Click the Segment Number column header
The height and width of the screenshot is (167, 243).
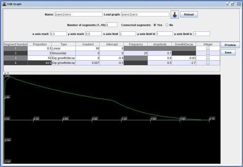[16, 44]
